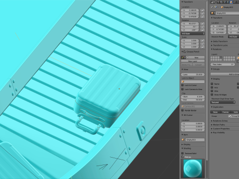
Task: Click the lock icon beside Rotation Y
Action: pos(202,27)
